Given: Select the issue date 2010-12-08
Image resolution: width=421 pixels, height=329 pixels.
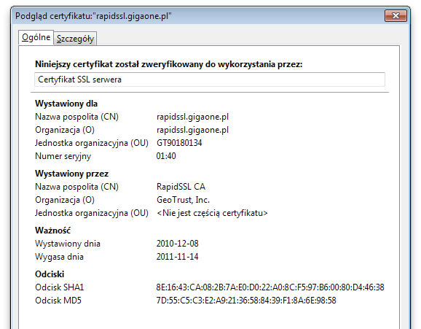Looking at the screenshot, I should (177, 244).
